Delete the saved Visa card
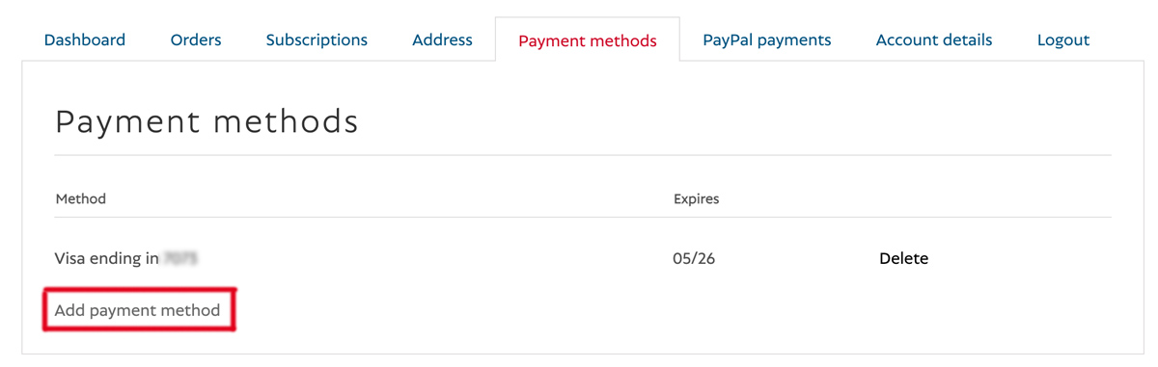Image resolution: width=1158 pixels, height=367 pixels. [903, 258]
